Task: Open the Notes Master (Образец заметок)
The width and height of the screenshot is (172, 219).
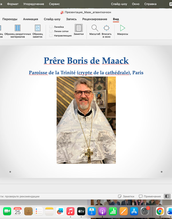Action: pyautogui.click(x=38, y=31)
